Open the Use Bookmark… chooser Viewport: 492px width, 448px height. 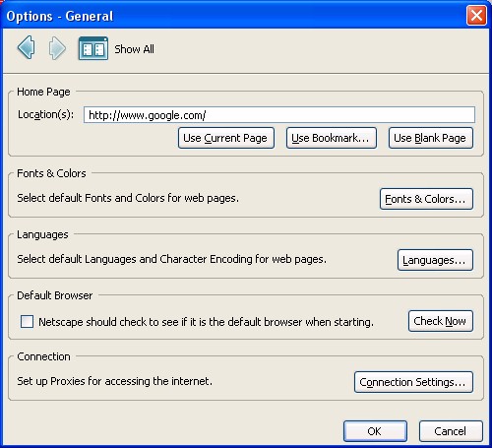tap(332, 138)
